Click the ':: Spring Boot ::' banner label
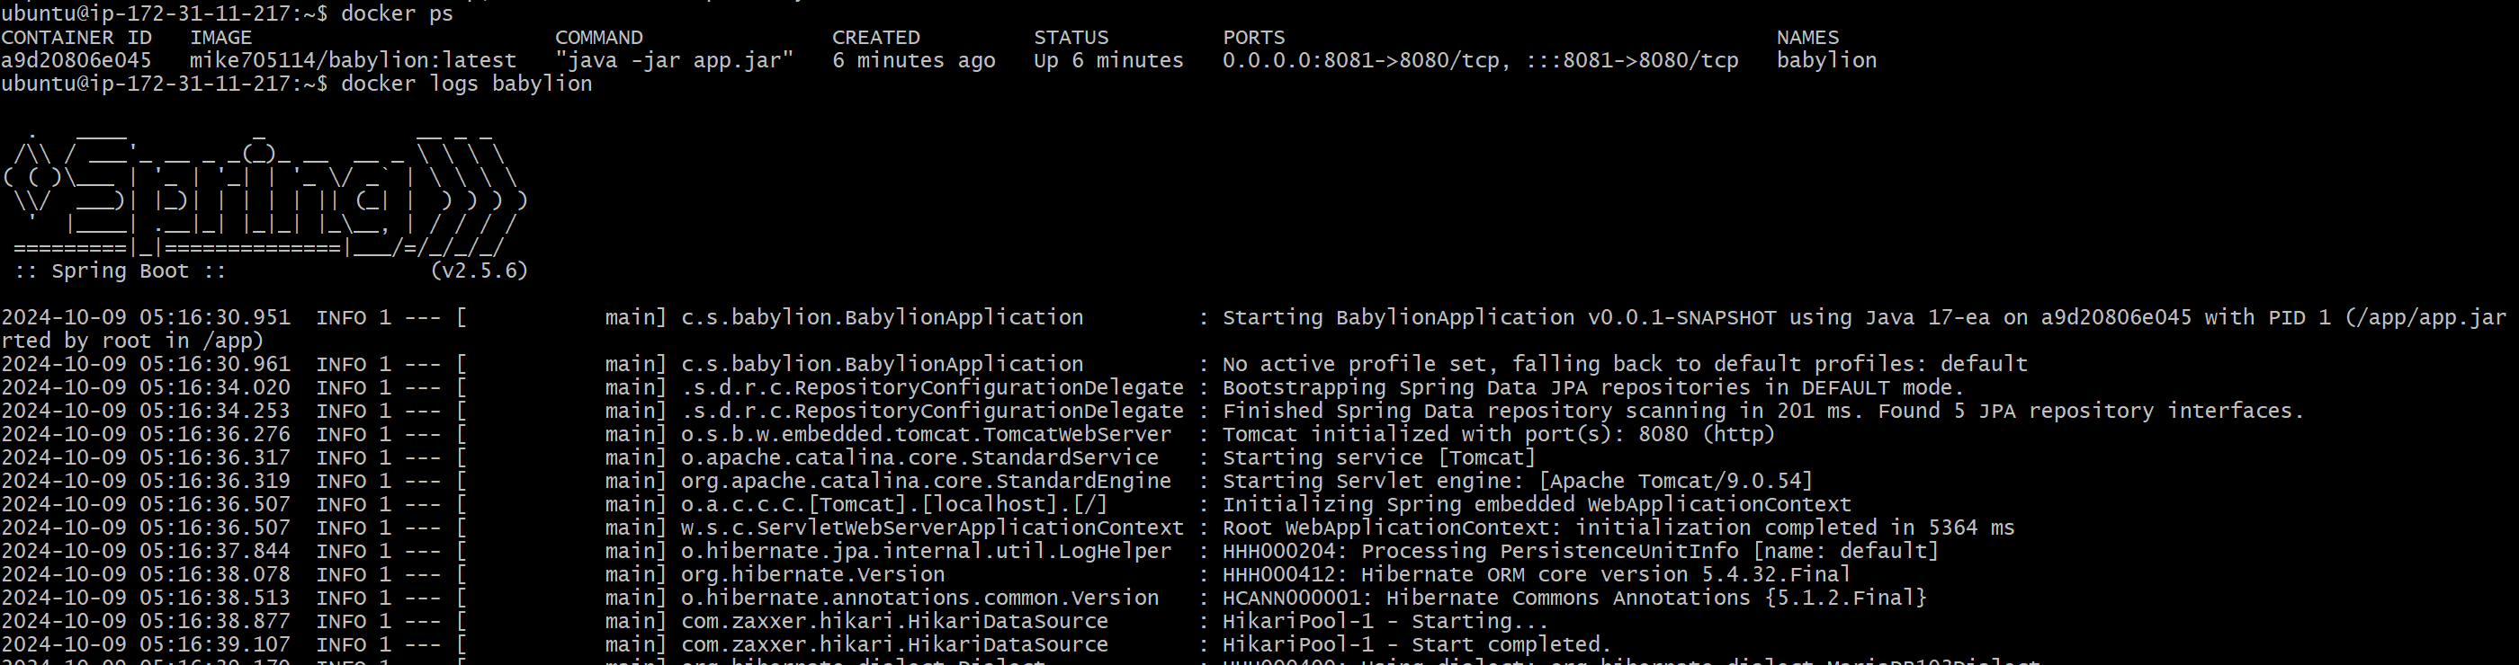The width and height of the screenshot is (2519, 665). click(x=121, y=270)
